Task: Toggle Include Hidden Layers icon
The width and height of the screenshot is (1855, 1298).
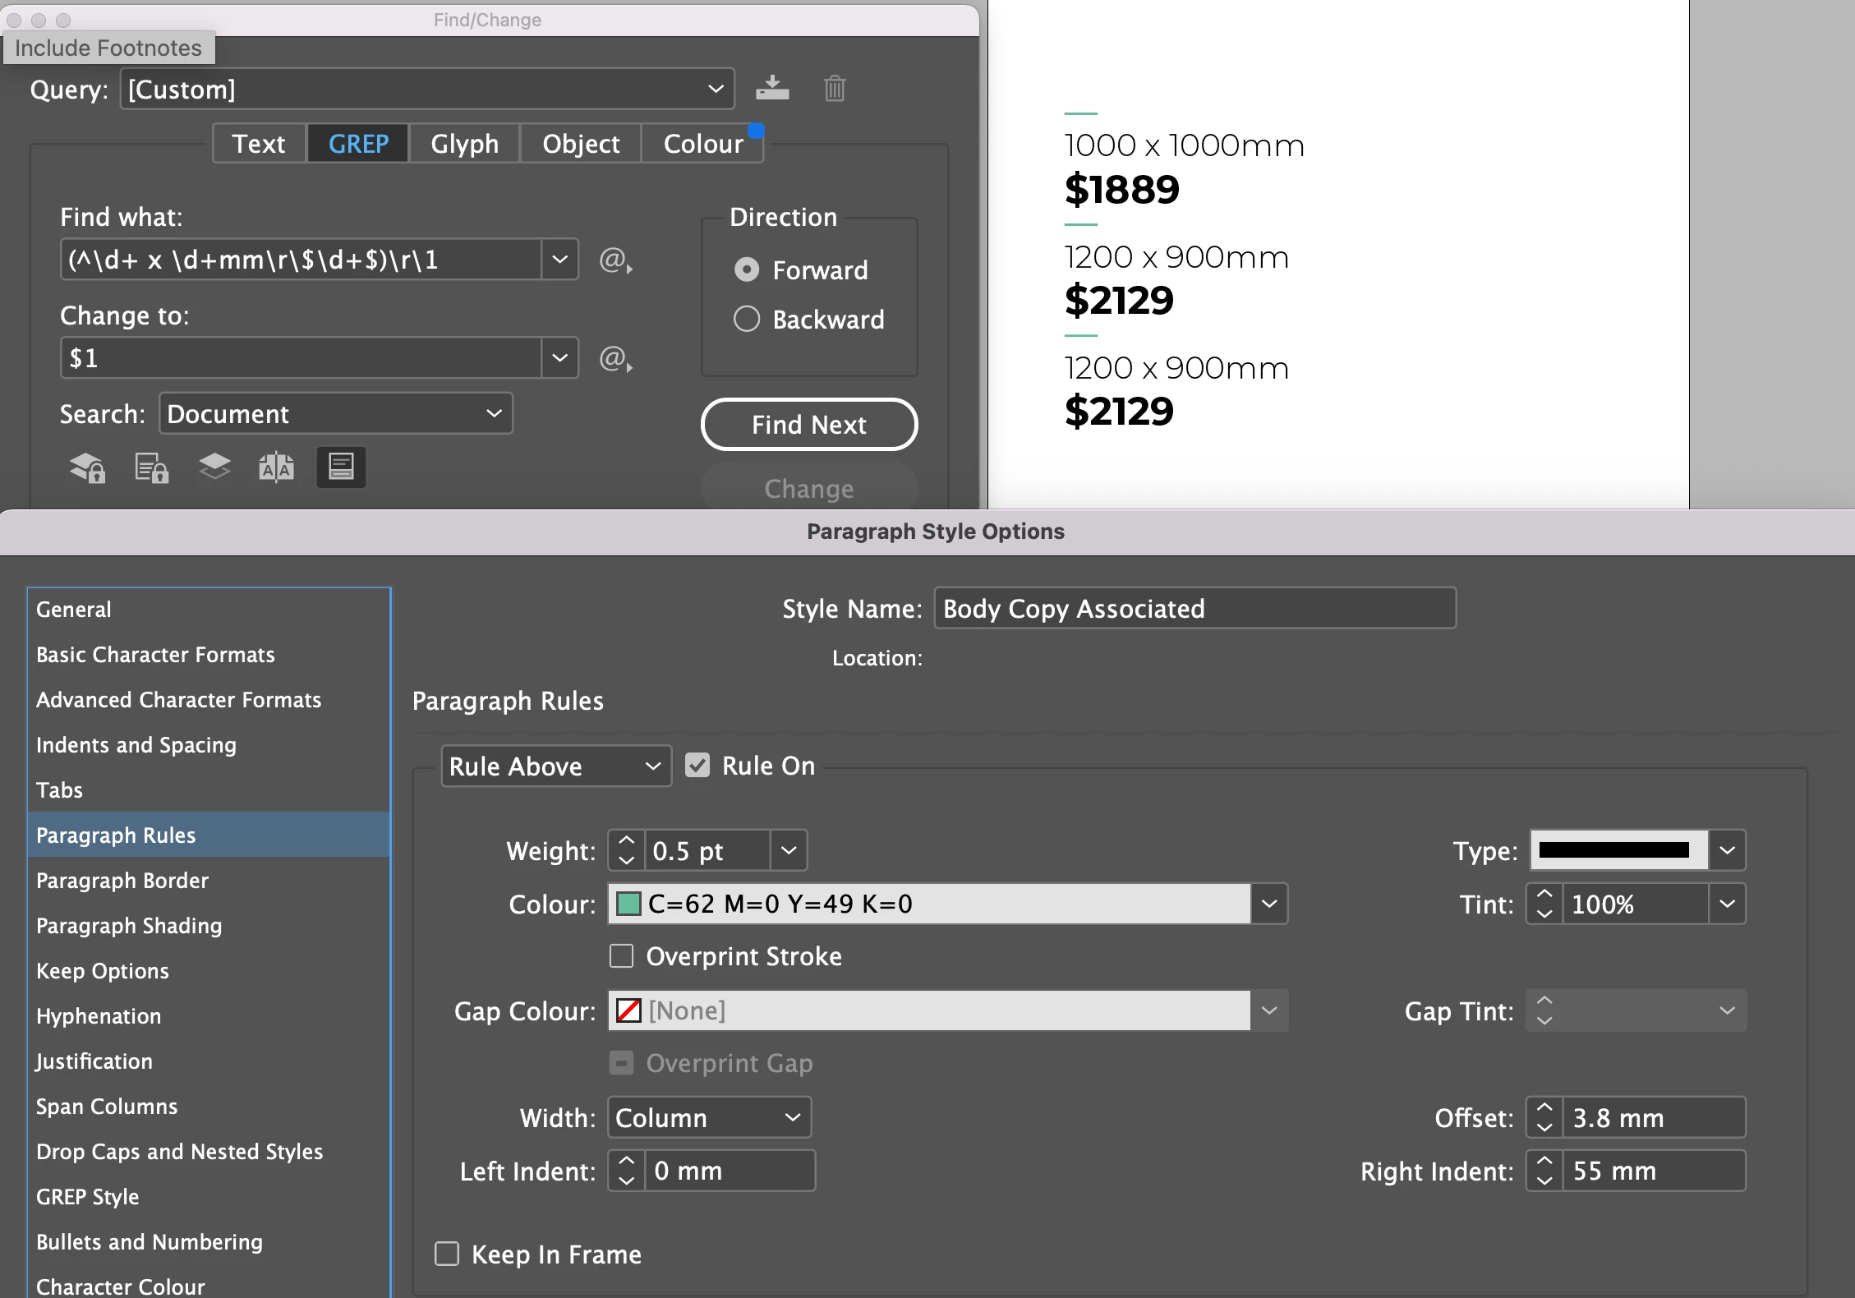Action: coord(214,467)
